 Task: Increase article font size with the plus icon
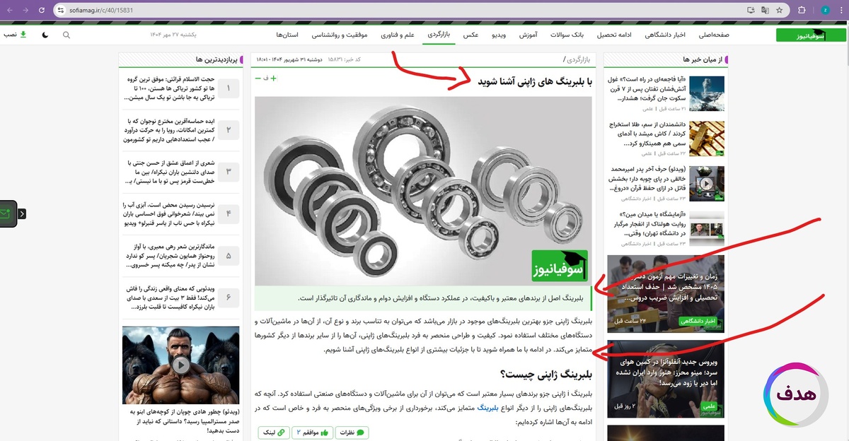pyautogui.click(x=273, y=78)
